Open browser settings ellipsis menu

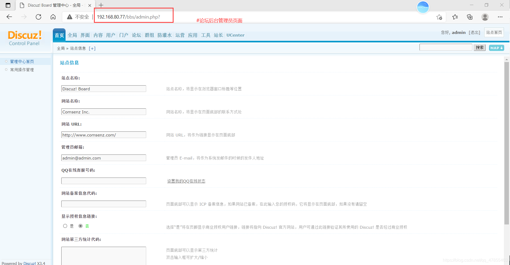tap(500, 17)
